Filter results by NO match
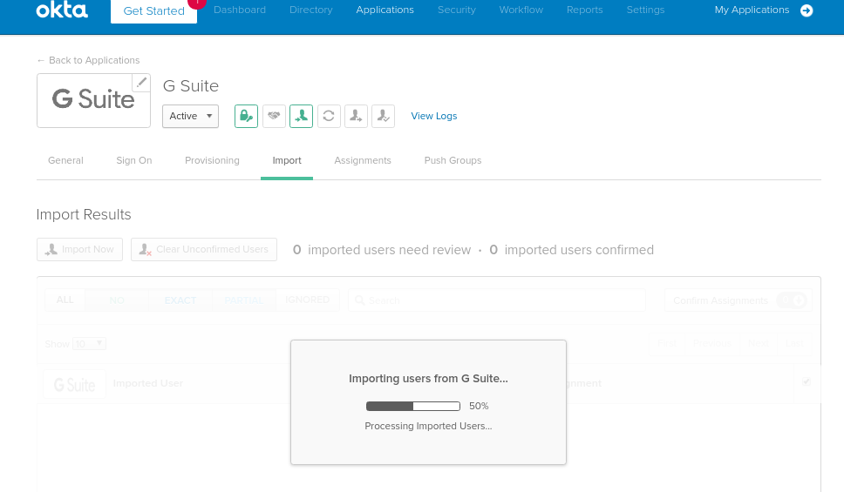Viewport: 844px width, 492px height. pos(117,300)
